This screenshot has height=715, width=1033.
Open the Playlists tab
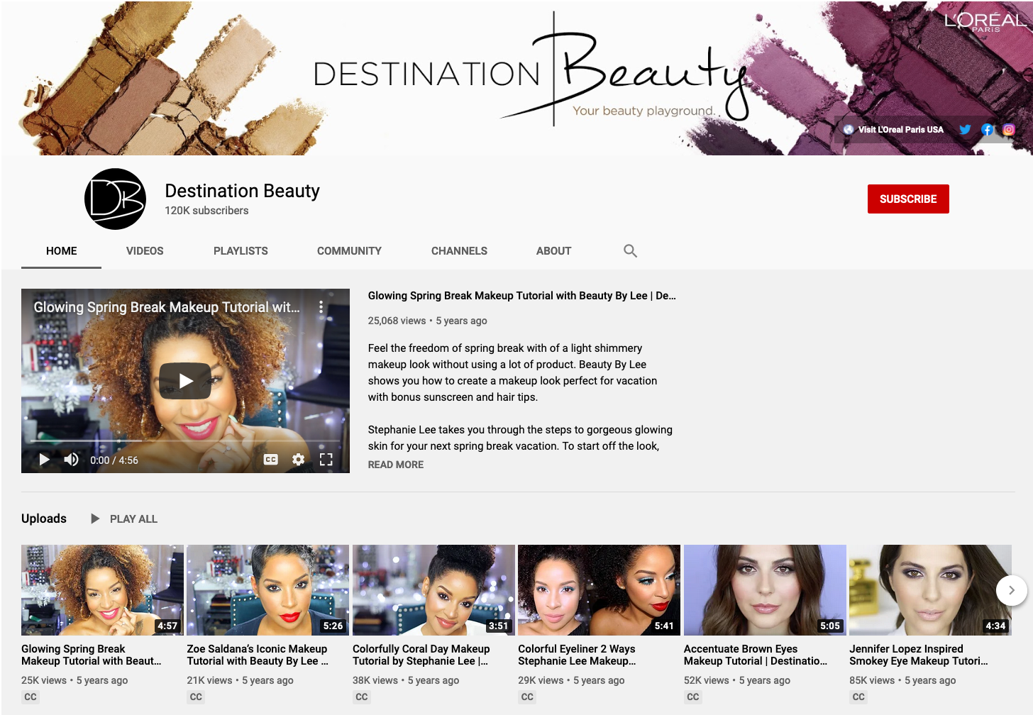point(241,251)
